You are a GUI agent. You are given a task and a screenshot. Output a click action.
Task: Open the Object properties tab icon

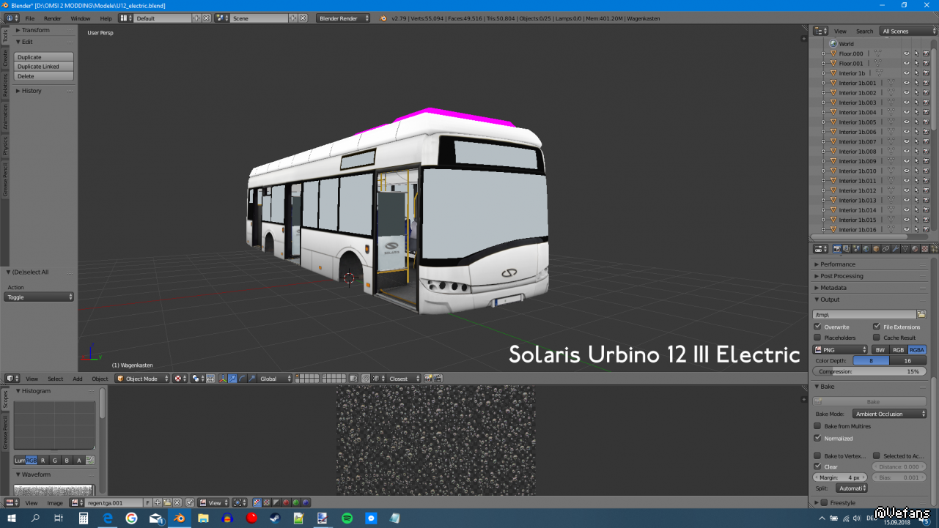875,249
